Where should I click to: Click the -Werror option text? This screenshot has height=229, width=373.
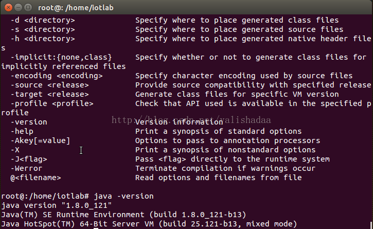[x=26, y=169]
